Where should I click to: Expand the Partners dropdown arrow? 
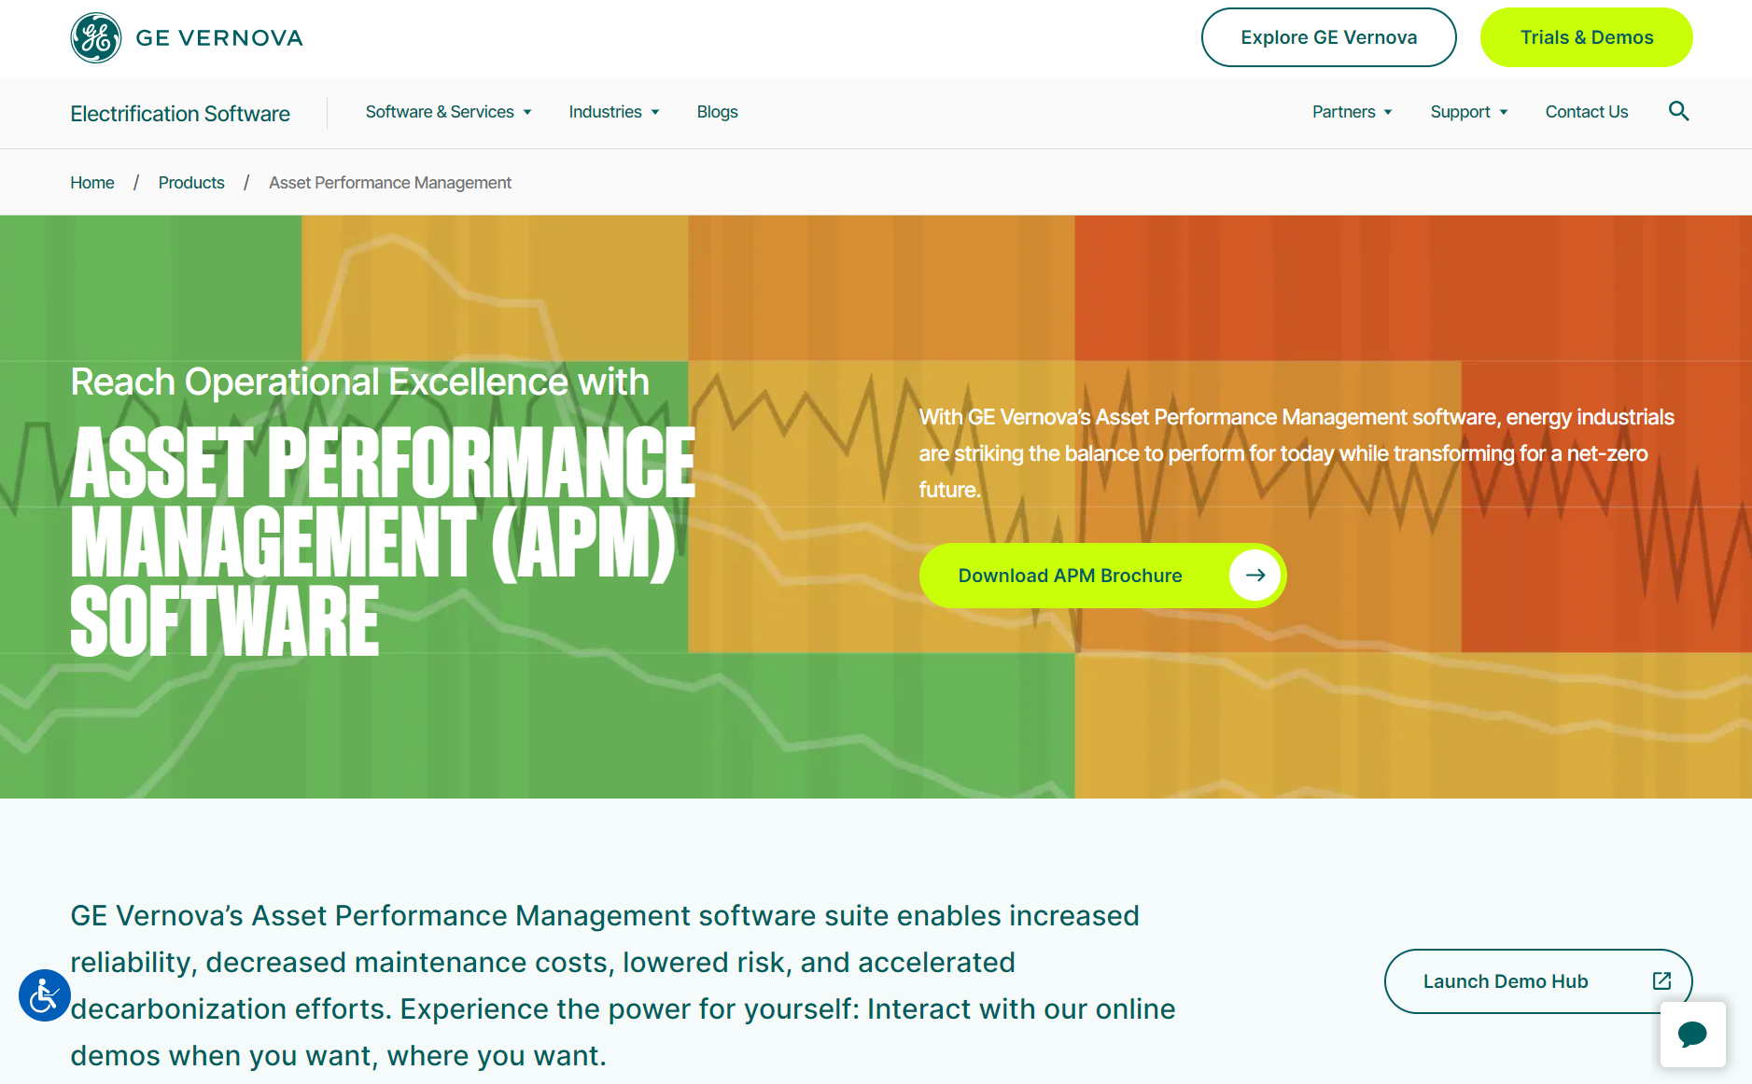pyautogui.click(x=1388, y=112)
